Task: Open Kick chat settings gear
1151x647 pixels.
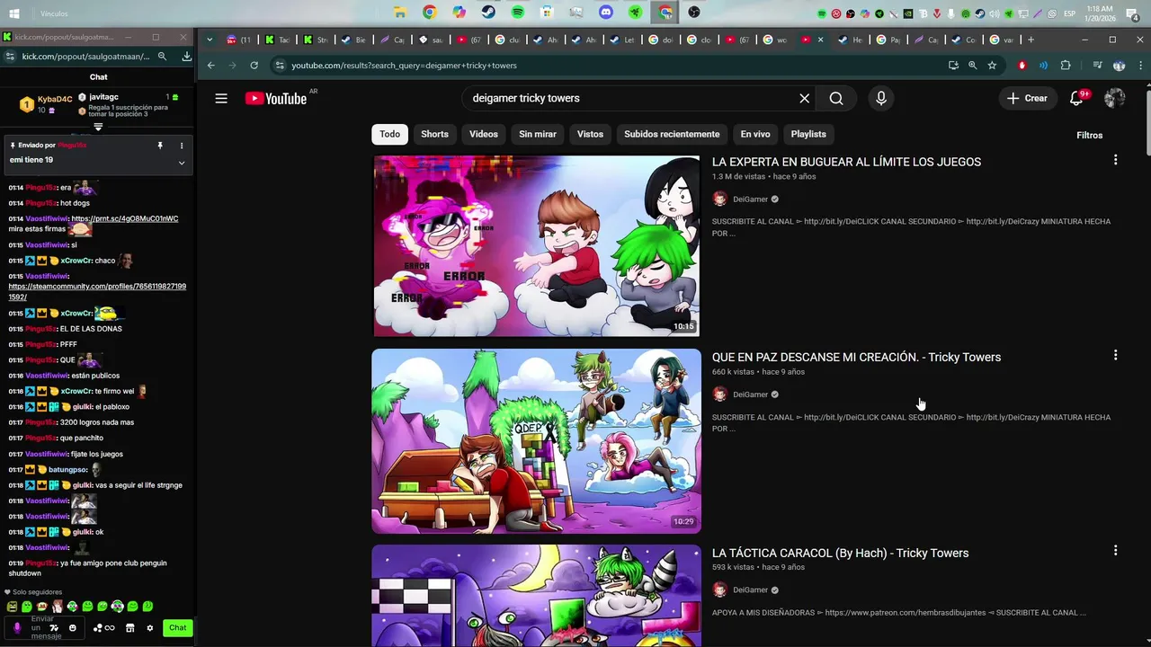Action: pos(149,628)
